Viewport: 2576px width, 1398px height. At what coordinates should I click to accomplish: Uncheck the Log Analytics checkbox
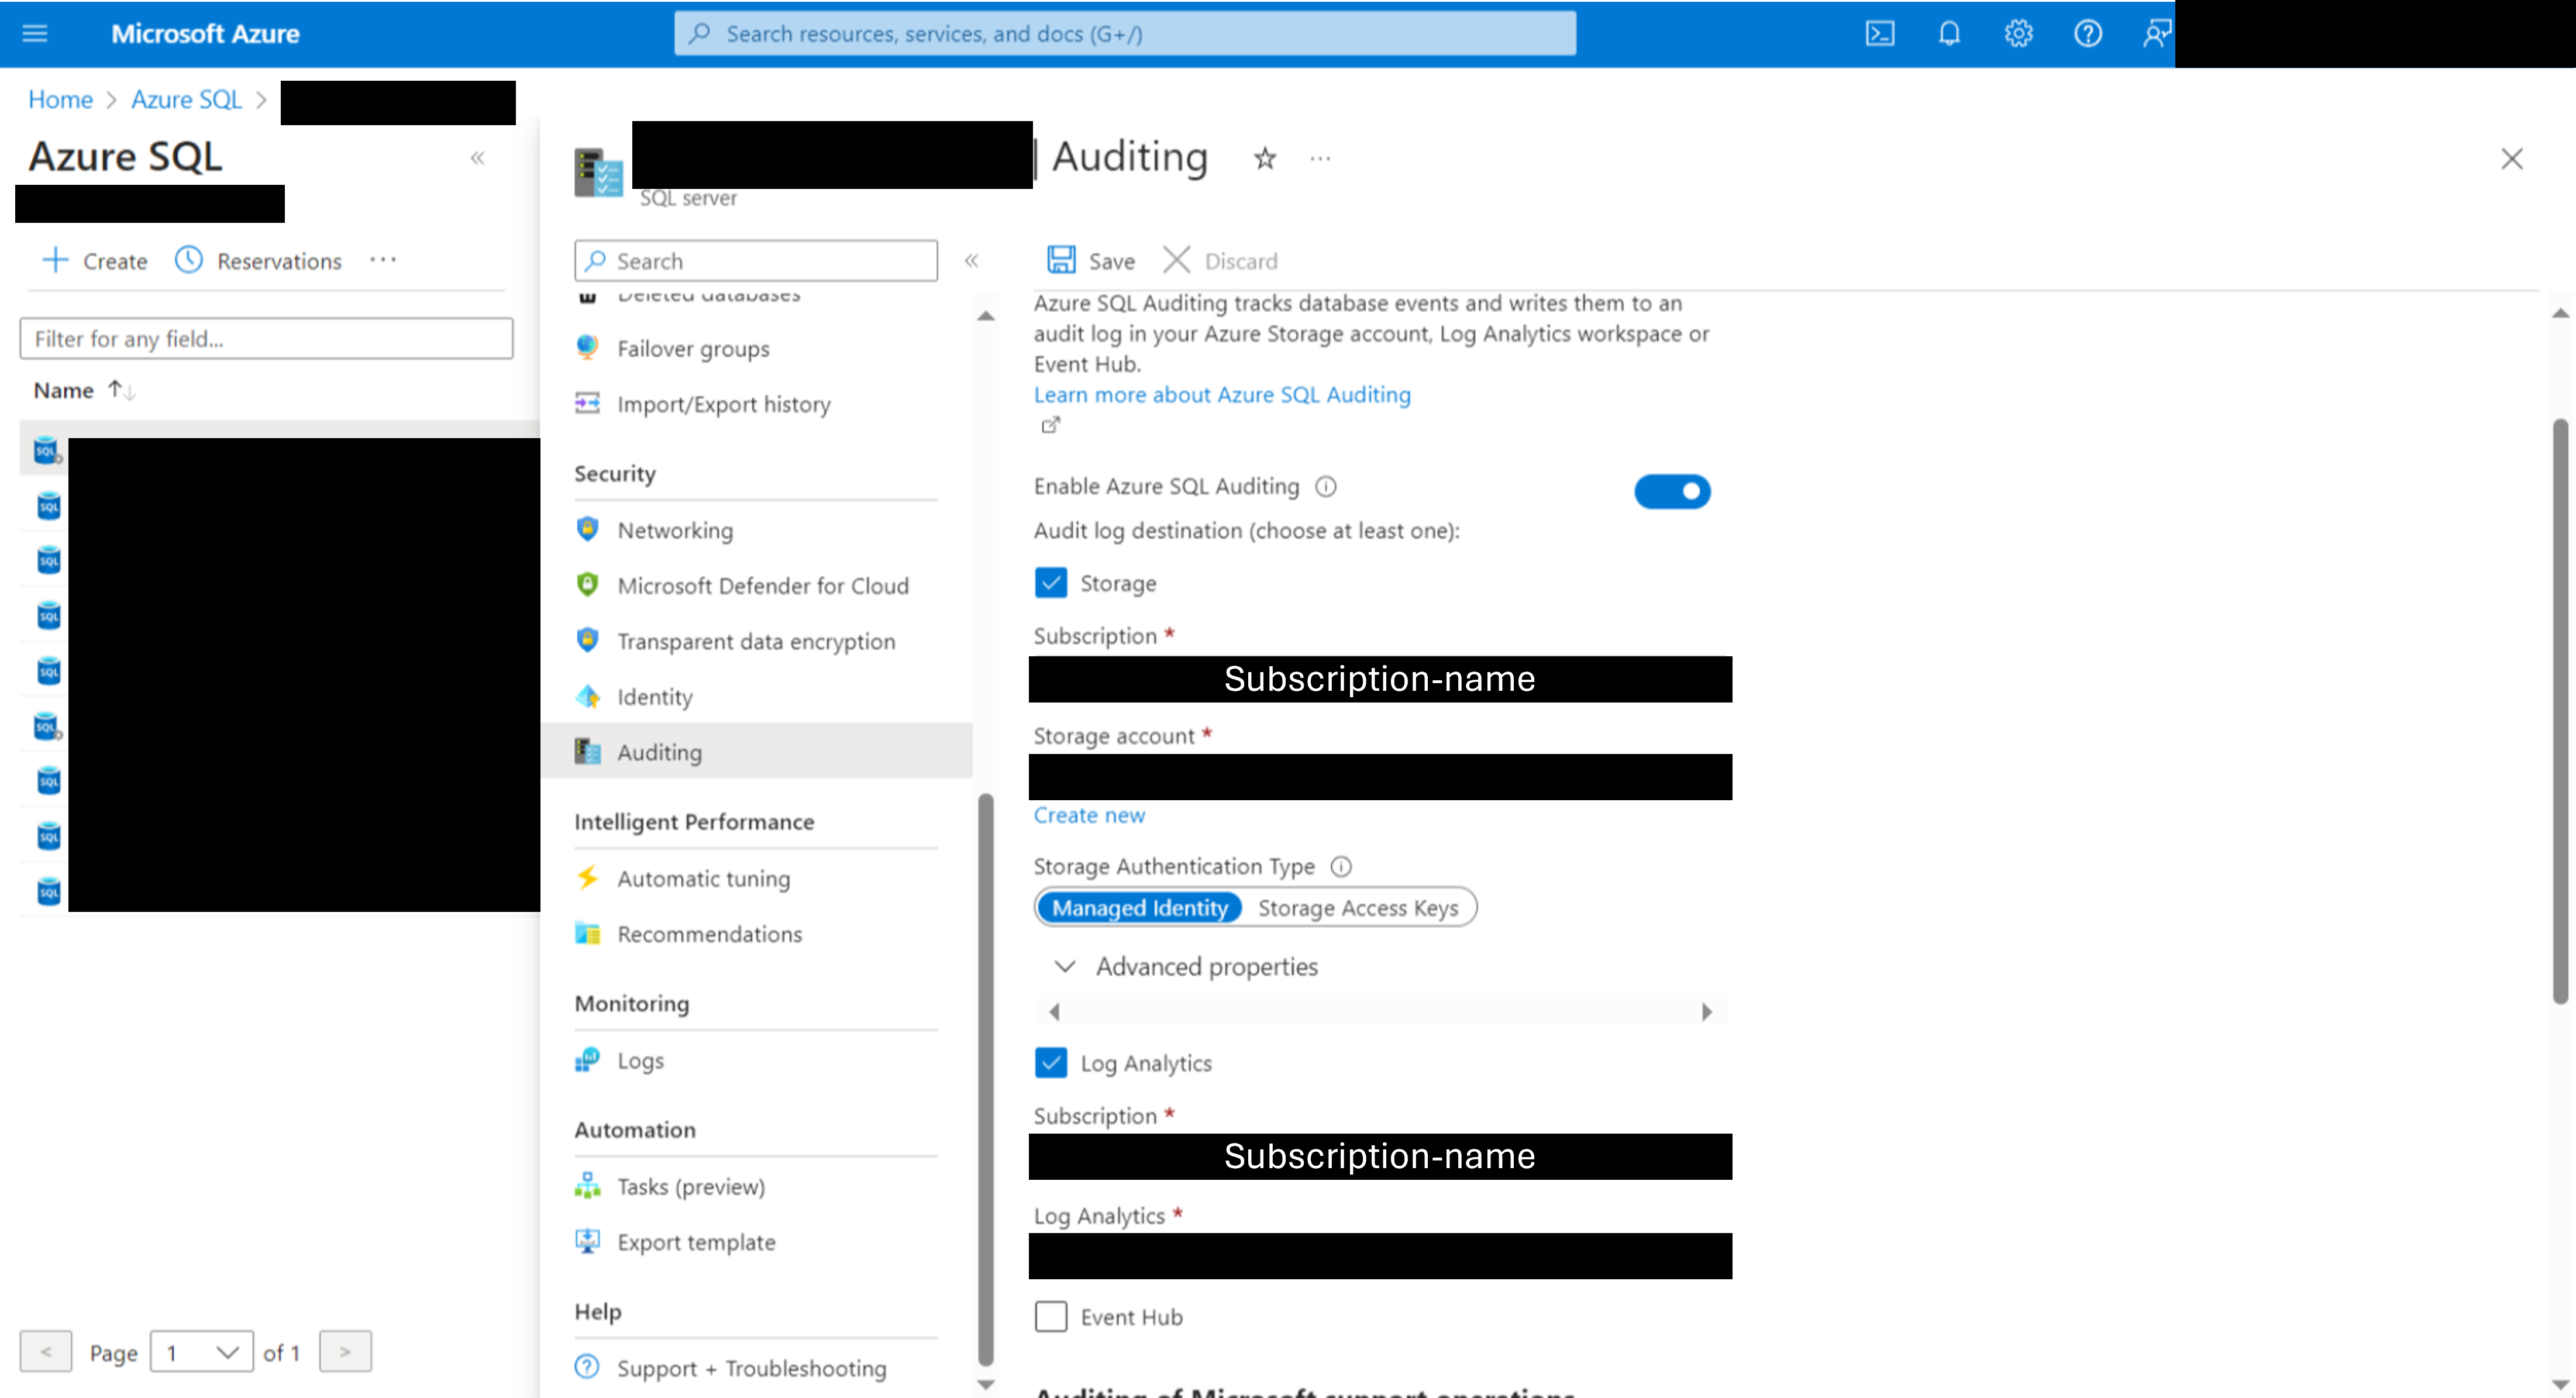click(1050, 1063)
